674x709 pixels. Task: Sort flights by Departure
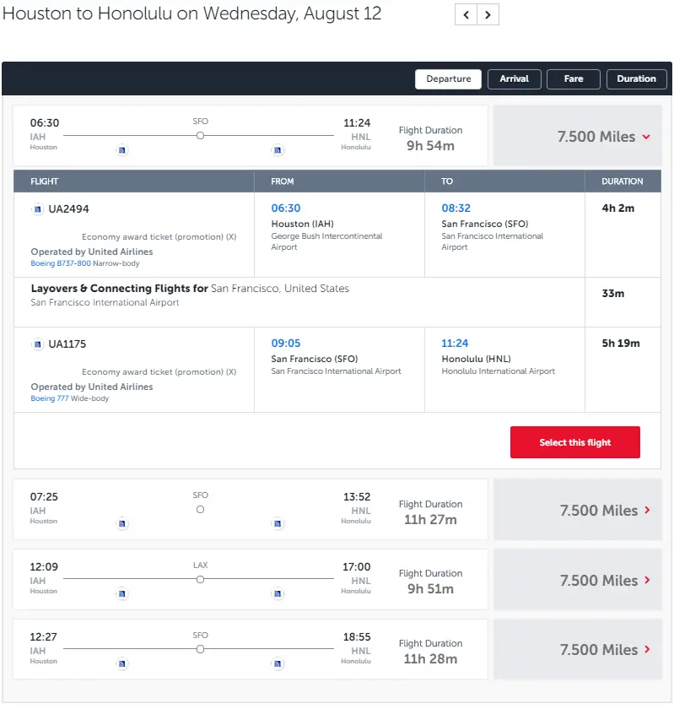click(448, 78)
